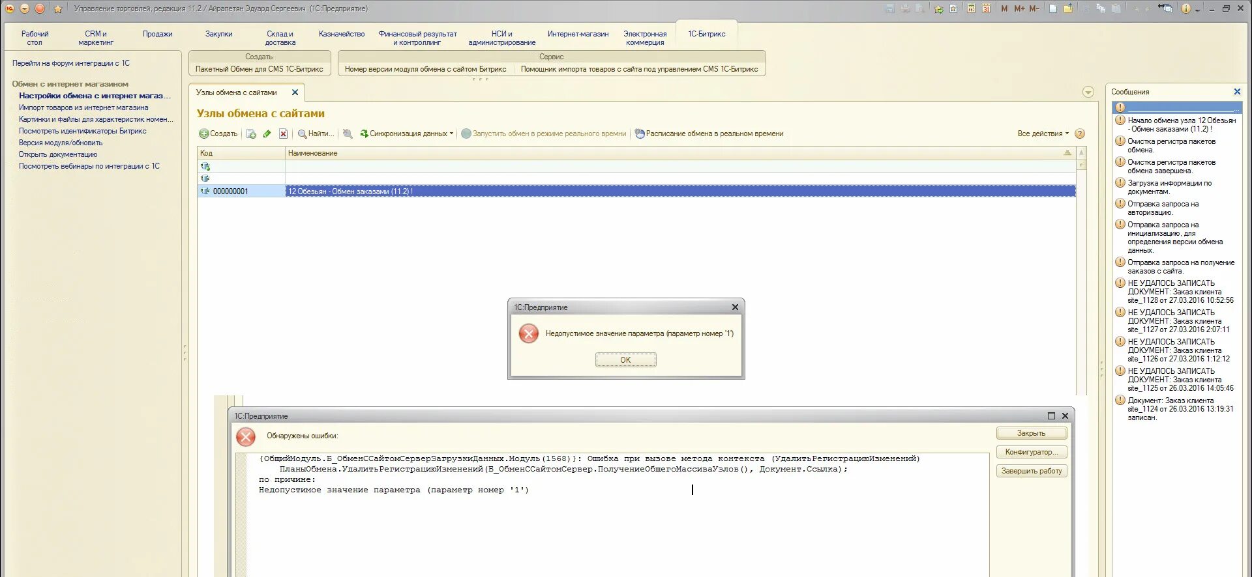The width and height of the screenshot is (1252, 577).
Task: Expand the Все действия menu
Action: (1043, 134)
